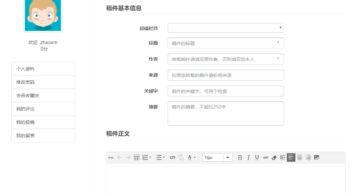Open the 修改密码 link
354x193 pixels.
coord(43,82)
